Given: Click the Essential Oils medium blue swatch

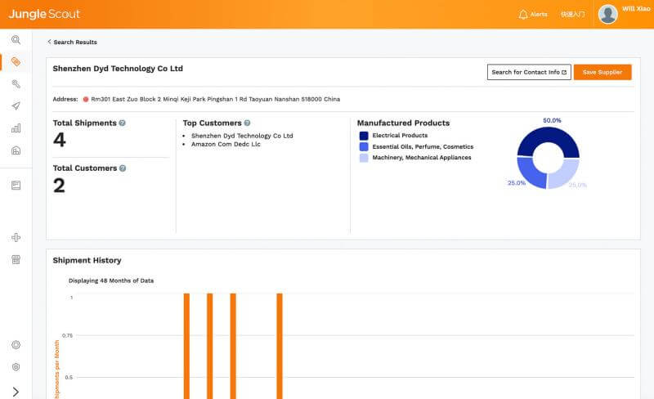Looking at the screenshot, I should coord(364,146).
